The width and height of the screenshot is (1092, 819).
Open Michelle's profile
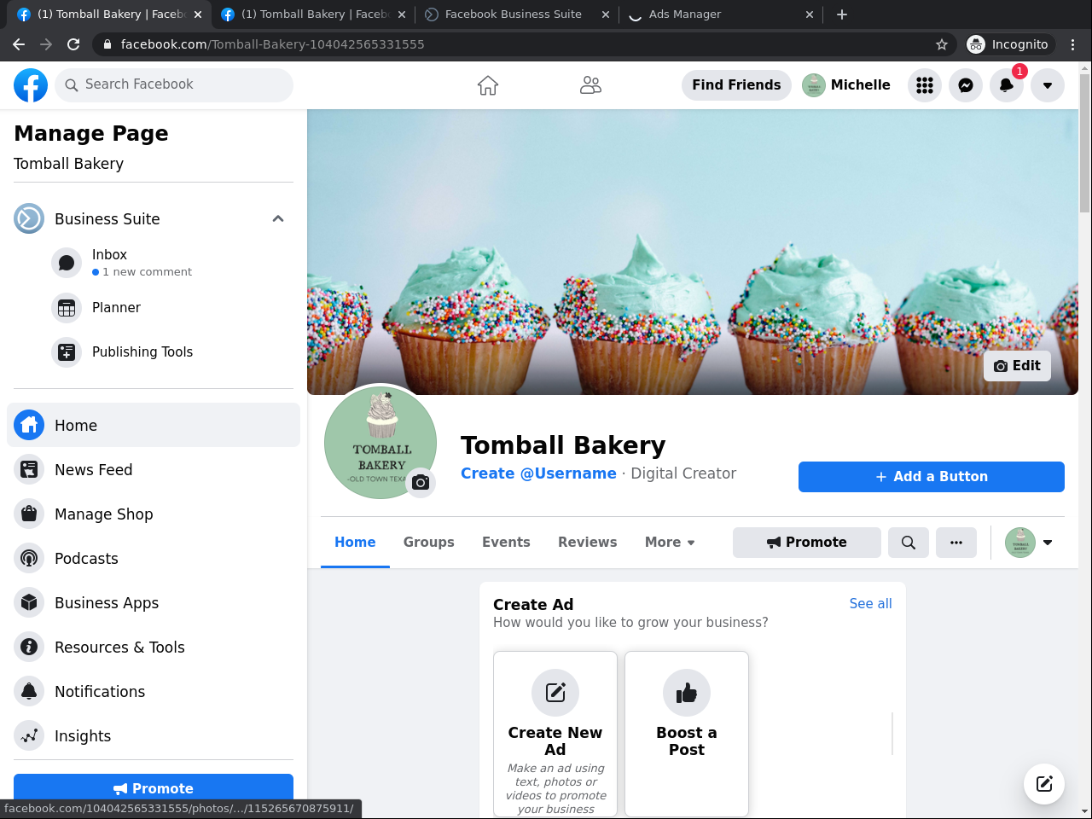coord(846,85)
